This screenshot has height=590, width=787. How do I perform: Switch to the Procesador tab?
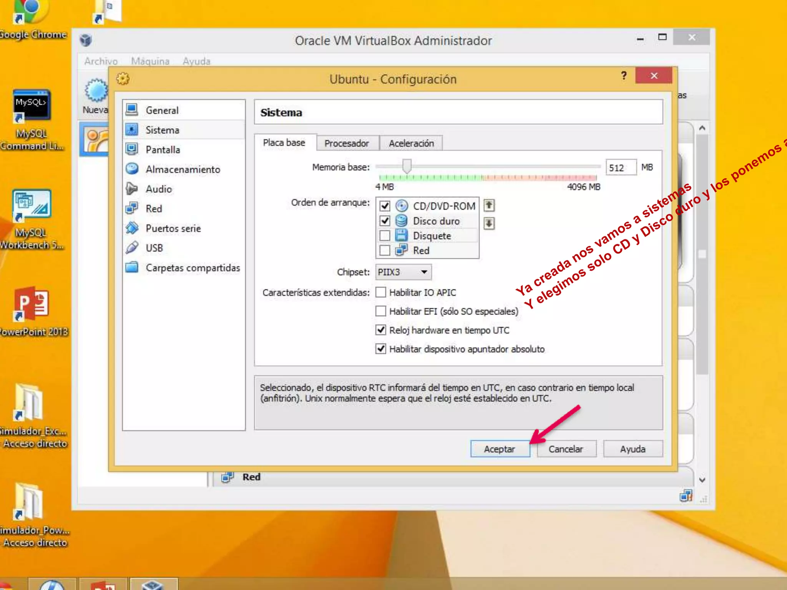(x=347, y=143)
